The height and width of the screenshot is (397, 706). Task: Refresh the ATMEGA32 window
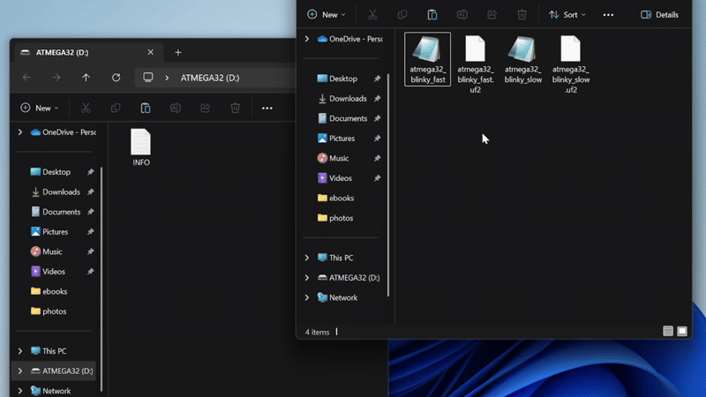click(116, 78)
